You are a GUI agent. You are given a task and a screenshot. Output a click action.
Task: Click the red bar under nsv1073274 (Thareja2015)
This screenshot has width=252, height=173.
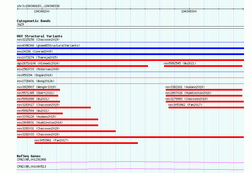130,60
